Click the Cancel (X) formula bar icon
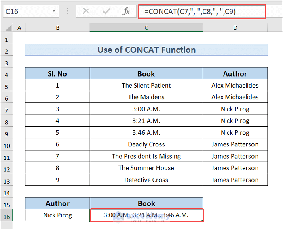Viewport: 283px width, 230px height. pyautogui.click(x=86, y=11)
